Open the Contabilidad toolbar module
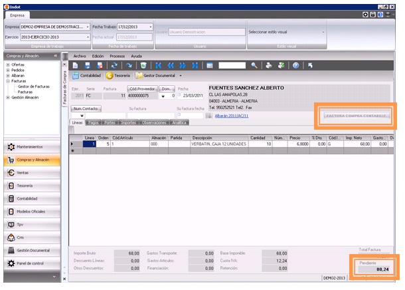The image size is (405, 290). [x=87, y=76]
